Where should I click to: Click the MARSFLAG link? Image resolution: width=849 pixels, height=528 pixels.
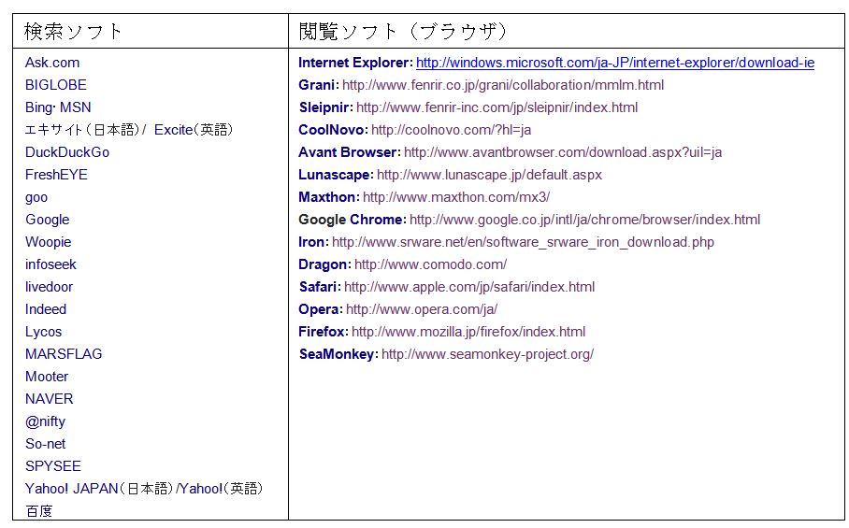click(64, 354)
